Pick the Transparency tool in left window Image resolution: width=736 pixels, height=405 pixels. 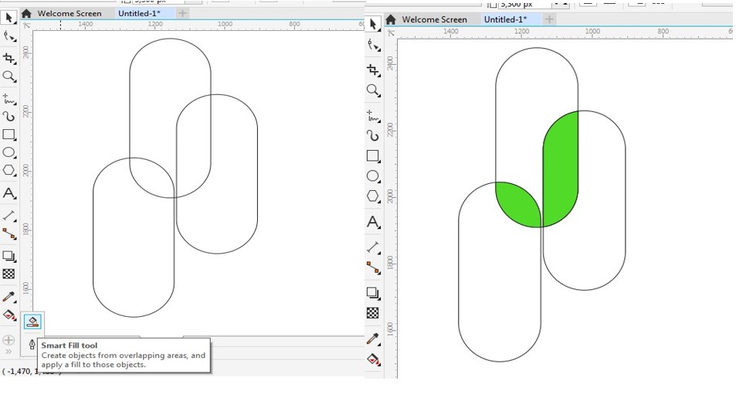9,274
